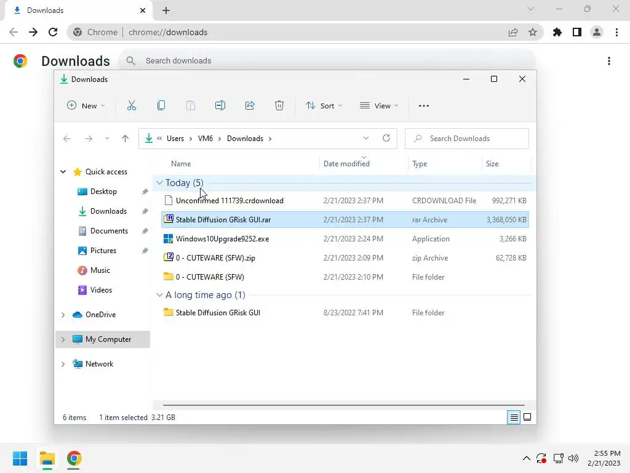
Task: Go back in File Explorer navigation
Action: coord(67,139)
